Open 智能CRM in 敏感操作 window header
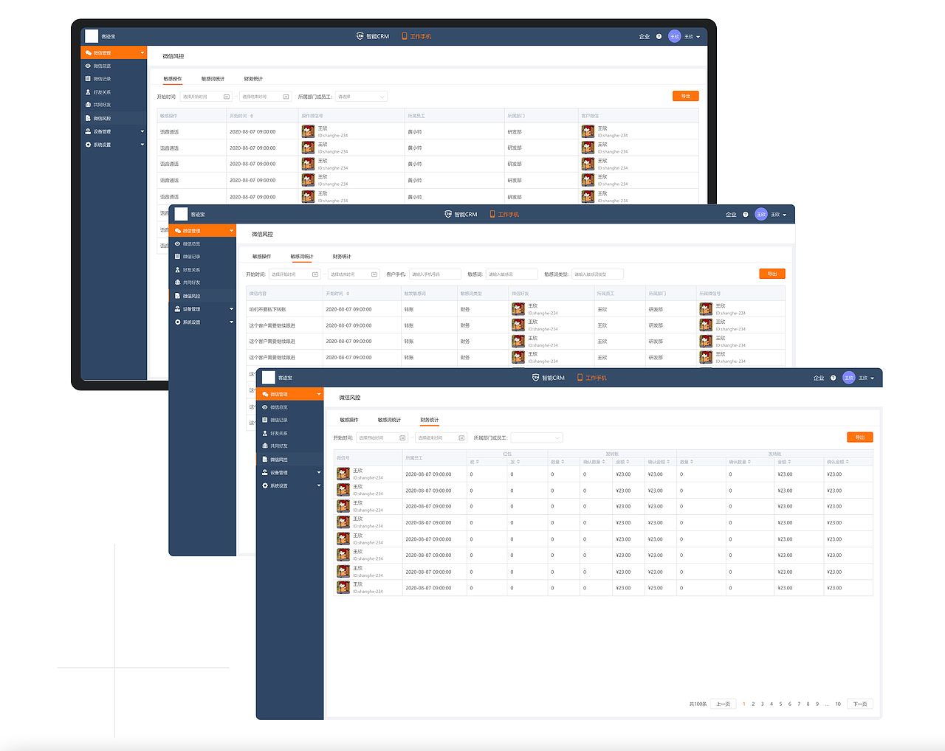Screen dimensions: 945x751 point(373,36)
